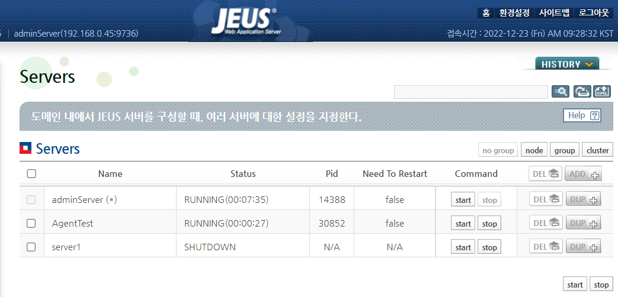
Task: Open 환경설정 from top menu
Action: click(x=514, y=13)
